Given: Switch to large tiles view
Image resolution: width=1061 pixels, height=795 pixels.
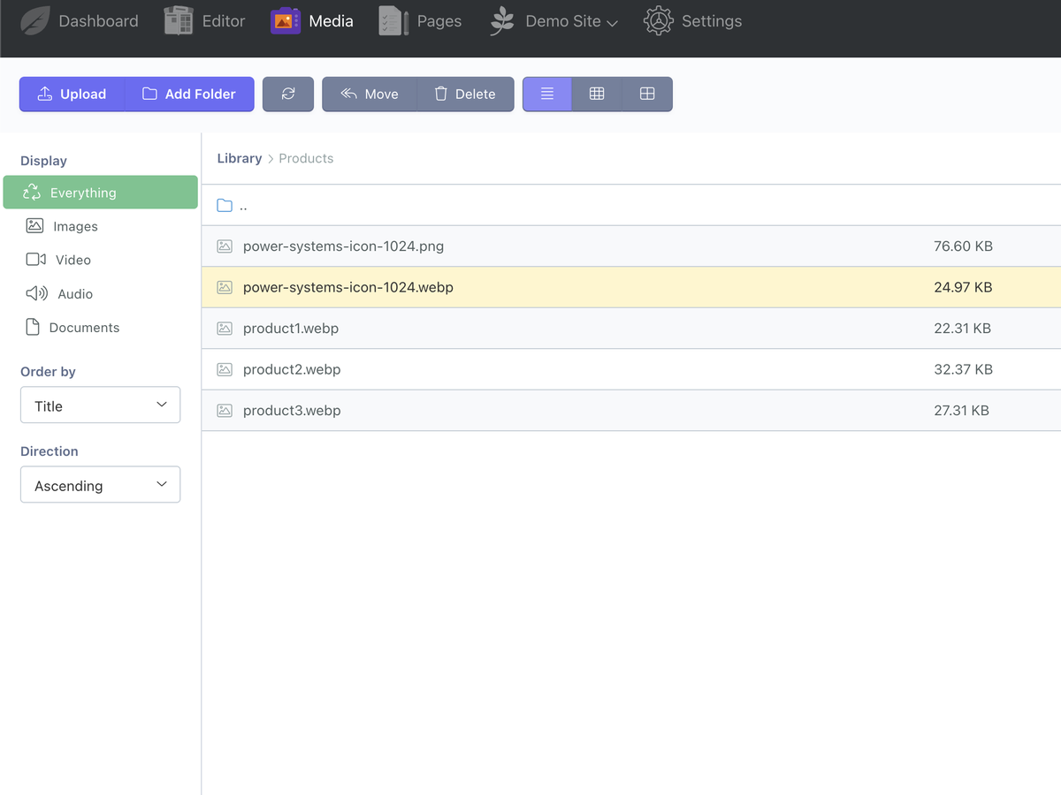Looking at the screenshot, I should click(647, 95).
